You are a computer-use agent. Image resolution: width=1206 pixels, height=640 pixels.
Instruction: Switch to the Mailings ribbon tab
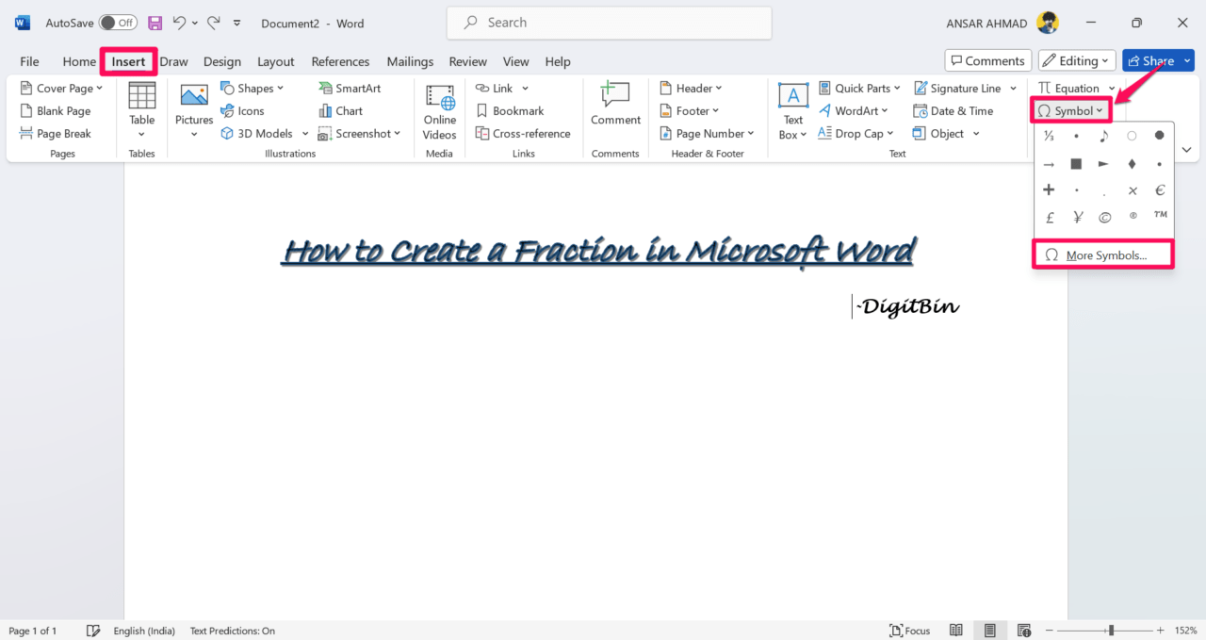[x=410, y=61]
